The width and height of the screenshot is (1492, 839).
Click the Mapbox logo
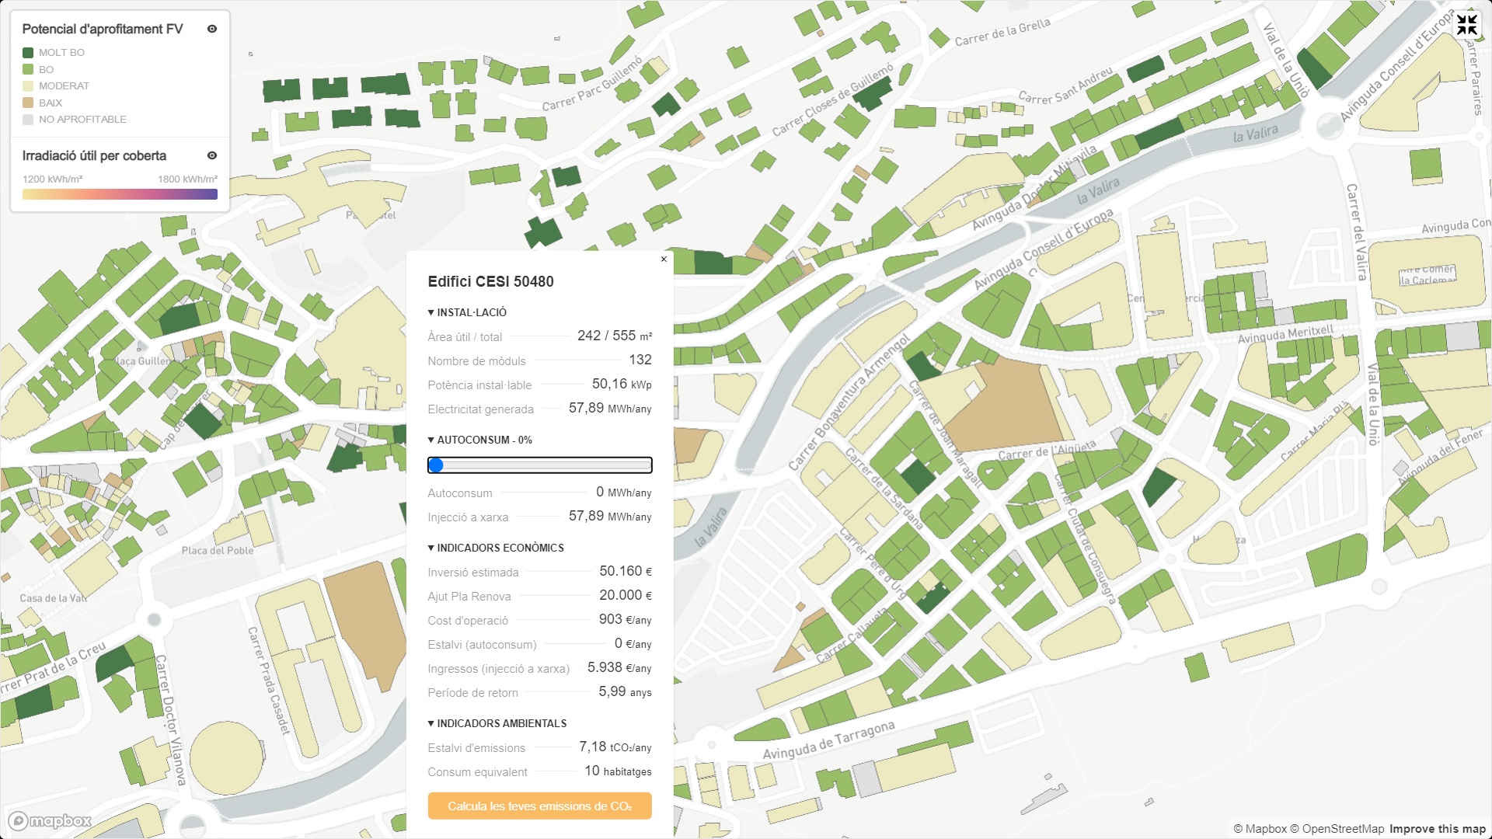(x=50, y=821)
